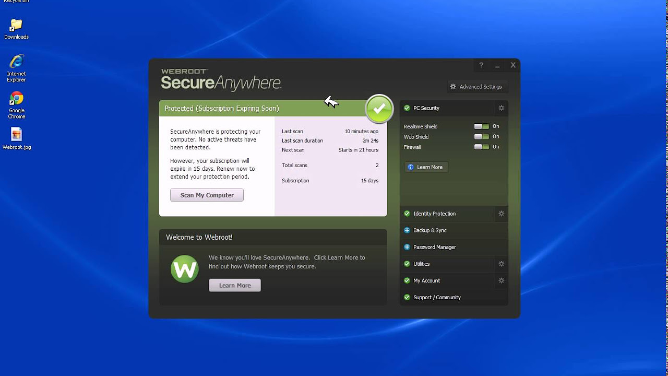Open the Google Chrome desktop icon

pyautogui.click(x=17, y=105)
